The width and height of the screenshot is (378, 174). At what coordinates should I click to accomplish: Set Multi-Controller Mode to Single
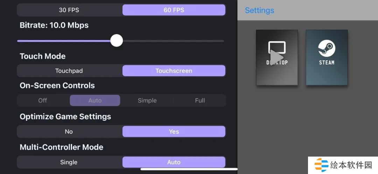(69, 162)
